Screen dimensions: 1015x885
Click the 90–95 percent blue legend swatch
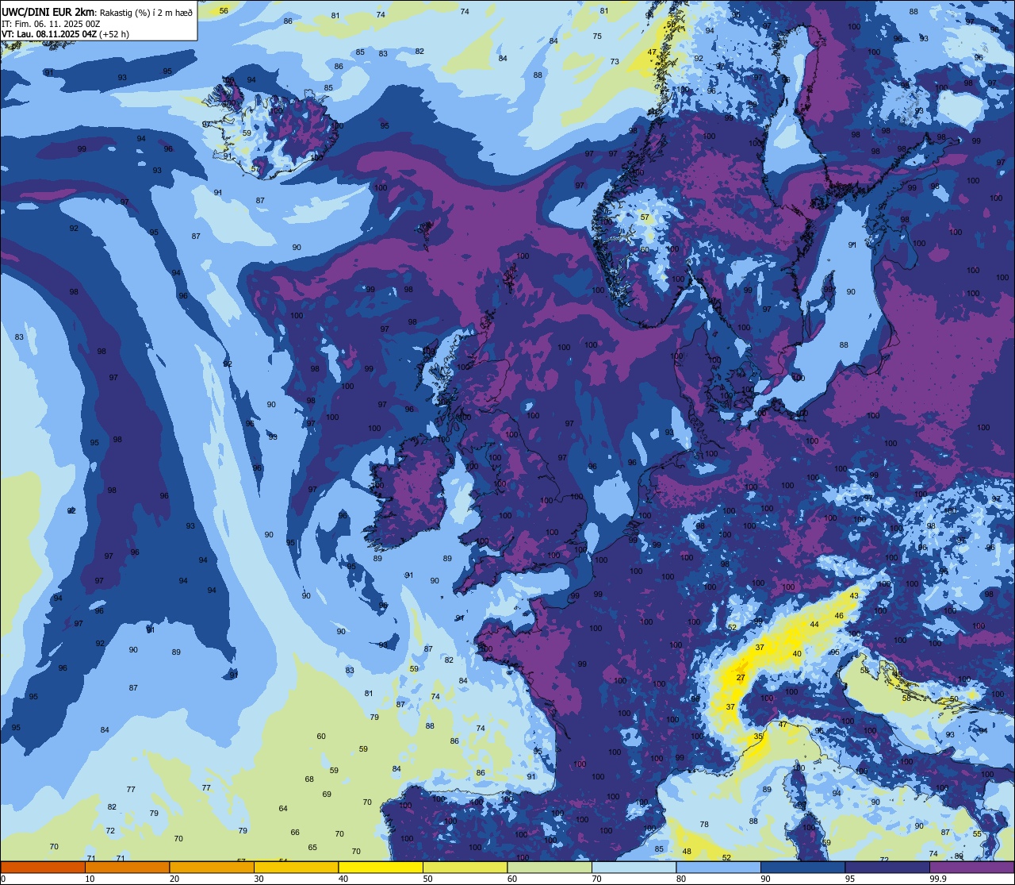[802, 867]
